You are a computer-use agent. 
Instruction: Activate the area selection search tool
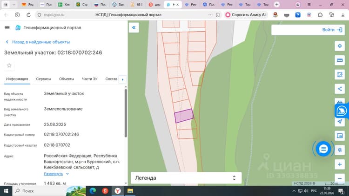[340, 74]
